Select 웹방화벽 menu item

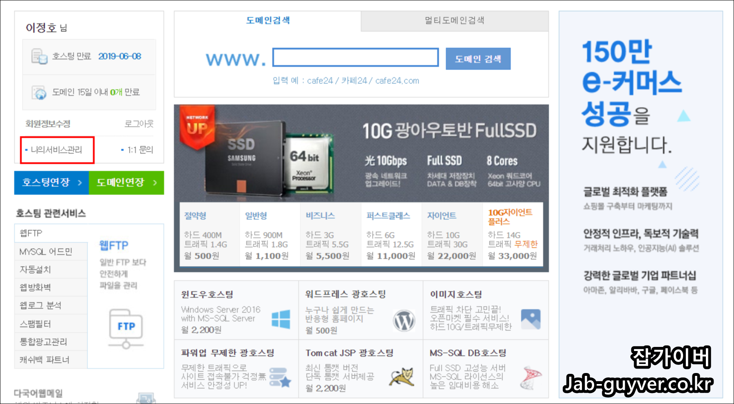51,287
